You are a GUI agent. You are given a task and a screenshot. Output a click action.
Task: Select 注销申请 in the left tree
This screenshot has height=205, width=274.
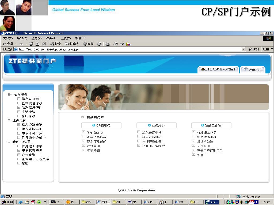tap(28, 112)
